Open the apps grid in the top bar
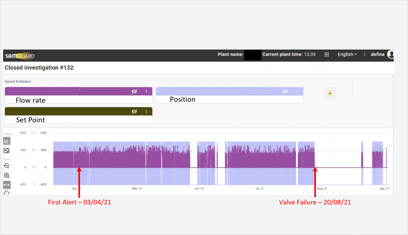The height and width of the screenshot is (235, 408). coord(327,54)
